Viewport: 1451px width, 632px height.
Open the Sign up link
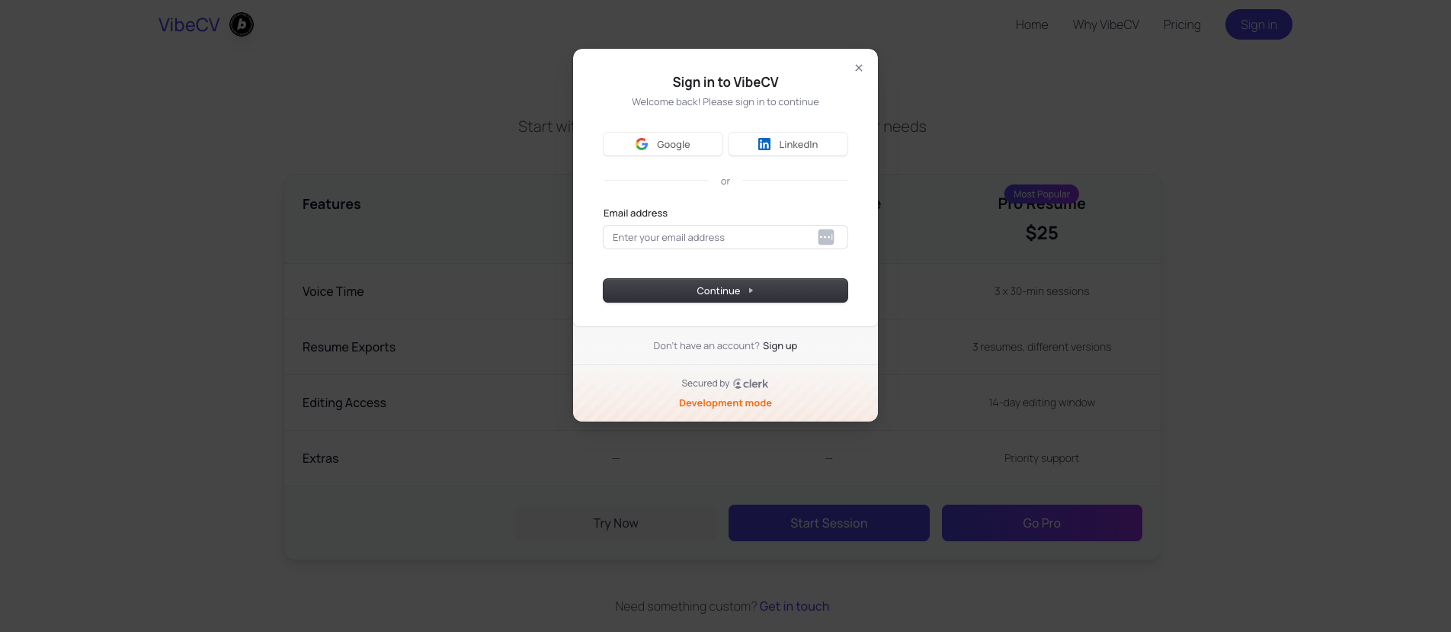pos(780,346)
